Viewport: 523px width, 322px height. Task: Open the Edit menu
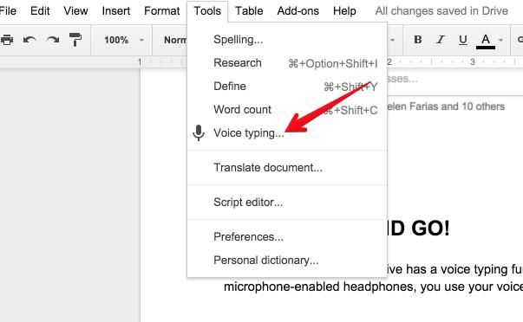point(40,10)
